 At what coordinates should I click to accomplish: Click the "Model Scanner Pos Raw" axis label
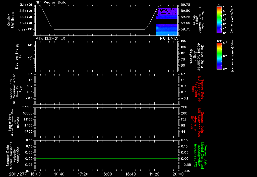click(14, 122)
